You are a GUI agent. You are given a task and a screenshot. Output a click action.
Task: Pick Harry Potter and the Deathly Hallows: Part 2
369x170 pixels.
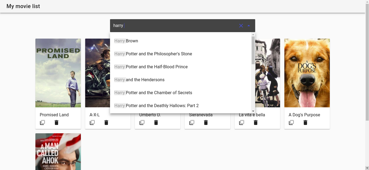[x=181, y=106]
